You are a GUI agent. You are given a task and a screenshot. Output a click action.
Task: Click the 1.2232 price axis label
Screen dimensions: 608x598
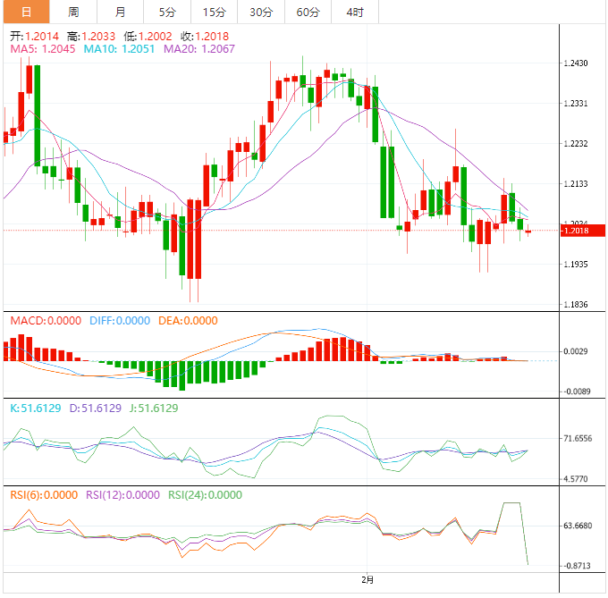click(x=576, y=144)
